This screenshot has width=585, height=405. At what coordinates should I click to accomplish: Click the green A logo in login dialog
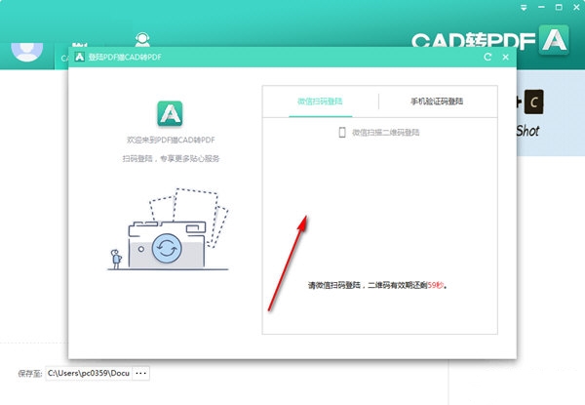click(x=170, y=113)
